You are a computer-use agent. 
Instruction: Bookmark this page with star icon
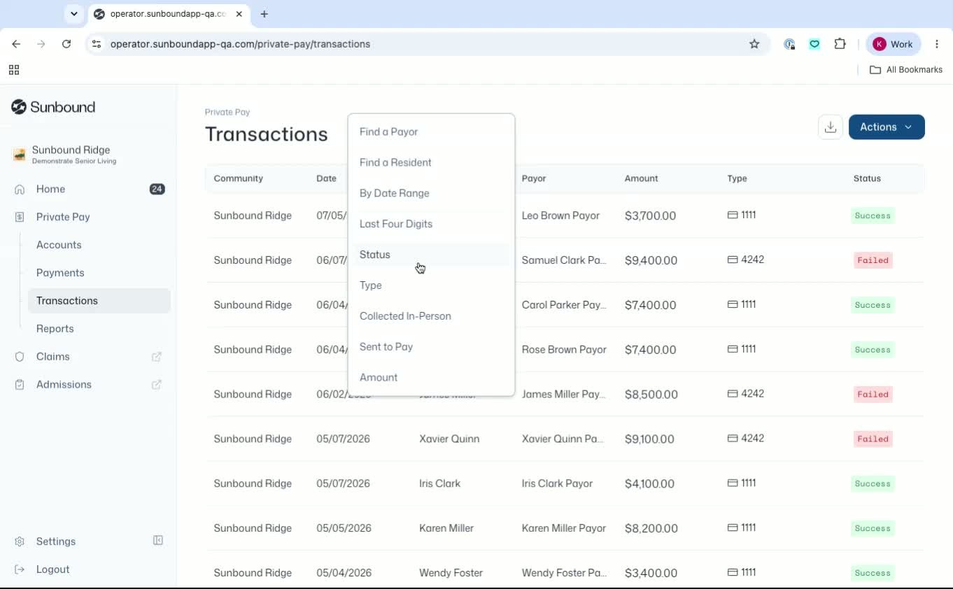point(754,44)
